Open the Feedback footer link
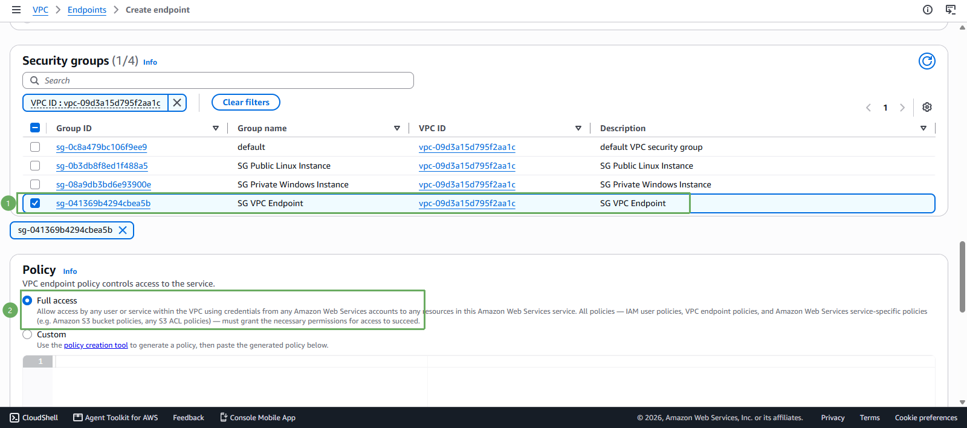The width and height of the screenshot is (967, 428). (x=189, y=418)
